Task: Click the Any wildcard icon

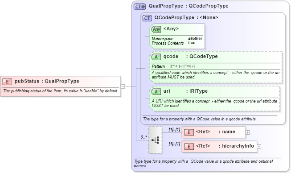Action: click(156, 29)
